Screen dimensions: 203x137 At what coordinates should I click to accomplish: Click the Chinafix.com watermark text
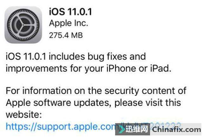click(x=176, y=129)
